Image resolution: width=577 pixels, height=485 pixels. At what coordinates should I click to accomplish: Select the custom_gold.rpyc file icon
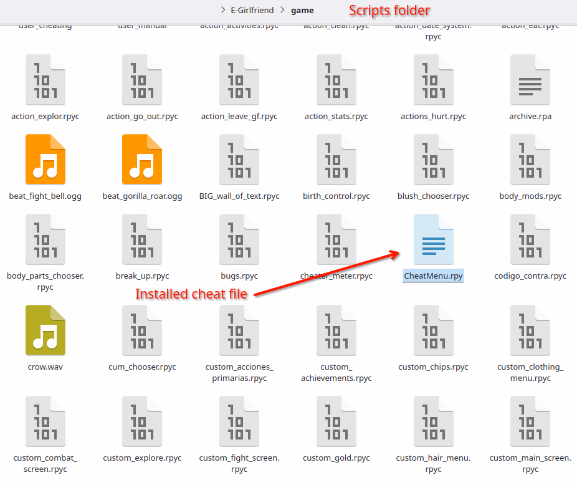point(336,421)
